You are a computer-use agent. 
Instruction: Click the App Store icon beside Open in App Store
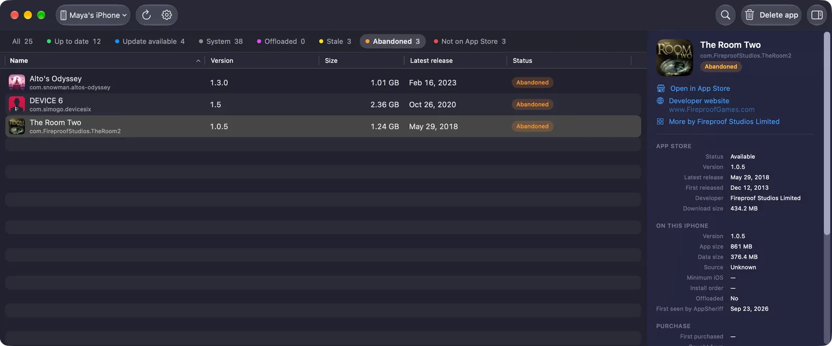[x=661, y=88]
